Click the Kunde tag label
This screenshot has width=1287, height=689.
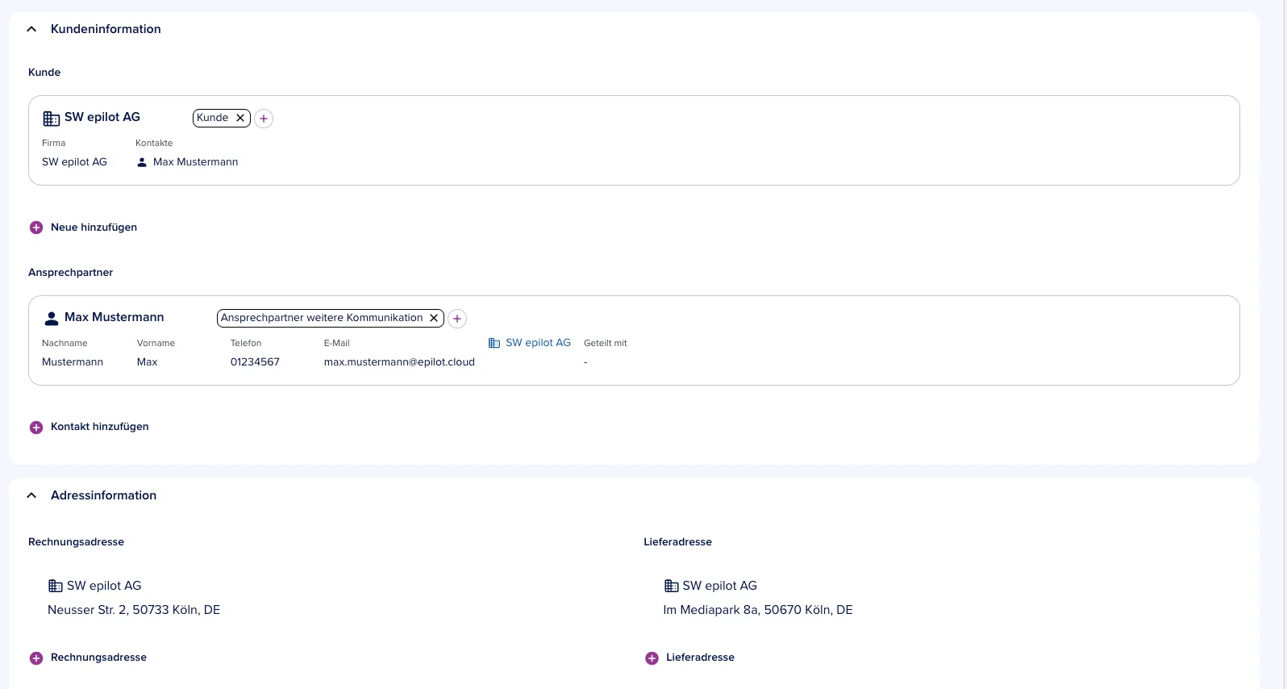point(213,118)
